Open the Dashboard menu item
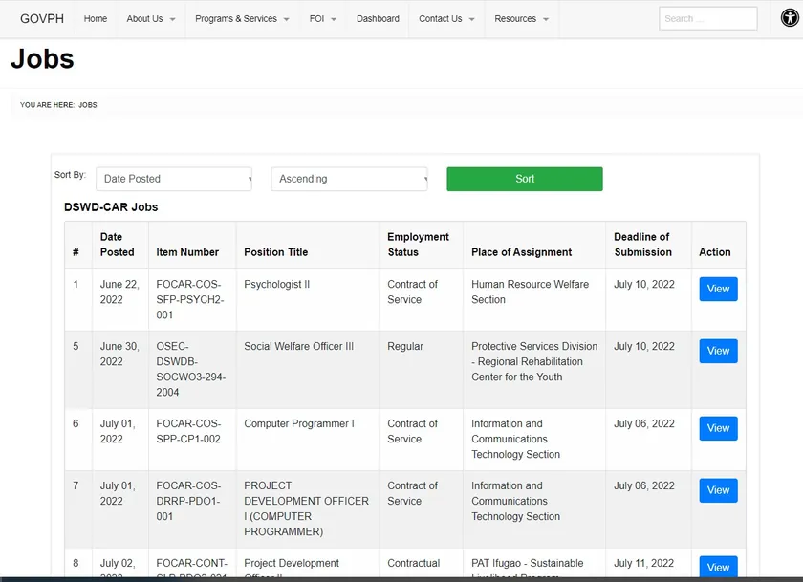The width and height of the screenshot is (803, 582). click(x=378, y=18)
